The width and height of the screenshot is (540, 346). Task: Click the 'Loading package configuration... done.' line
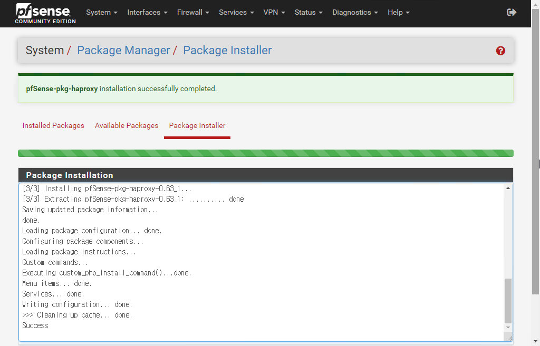[92, 231]
